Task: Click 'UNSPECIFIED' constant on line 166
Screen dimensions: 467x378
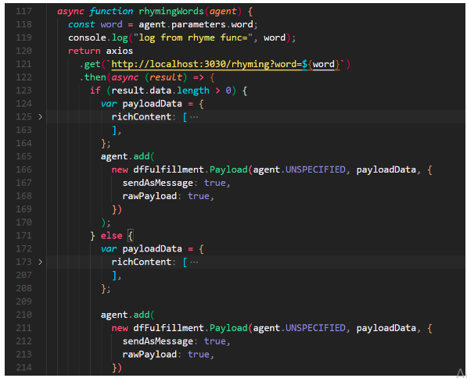Action: pos(315,169)
